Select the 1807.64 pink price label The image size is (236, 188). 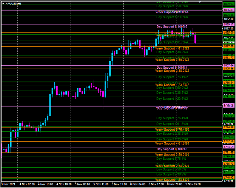pyautogui.click(x=228, y=65)
